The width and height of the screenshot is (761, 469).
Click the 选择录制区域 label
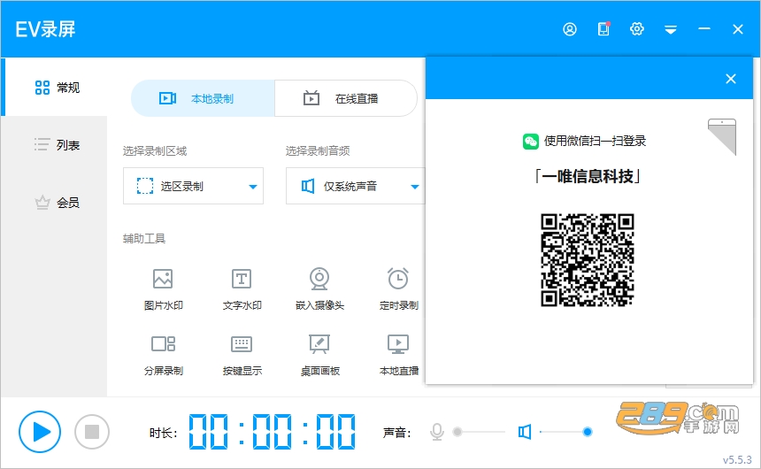(155, 151)
